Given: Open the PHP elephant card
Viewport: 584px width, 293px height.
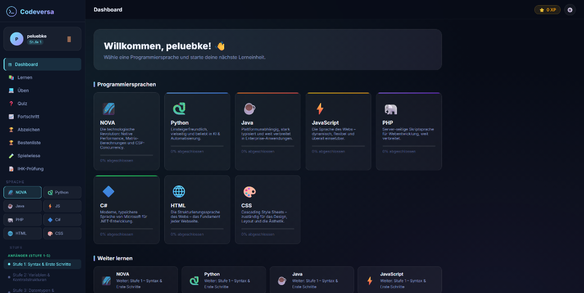Looking at the screenshot, I should tap(409, 131).
